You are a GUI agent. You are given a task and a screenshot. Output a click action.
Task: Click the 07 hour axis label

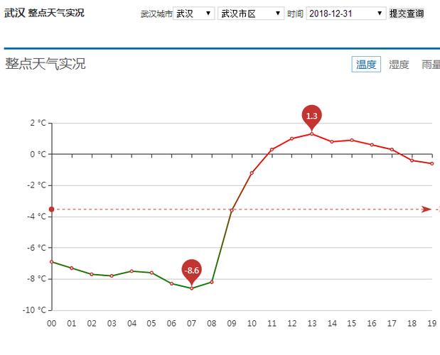point(191,324)
